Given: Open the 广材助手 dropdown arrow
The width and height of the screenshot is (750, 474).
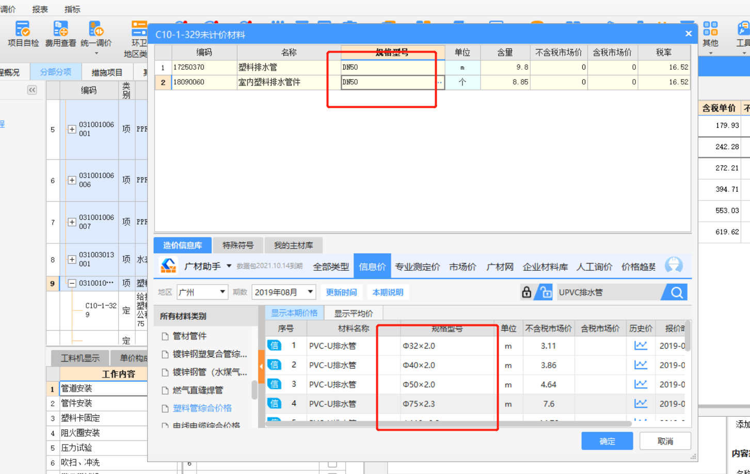Looking at the screenshot, I should click(x=229, y=266).
